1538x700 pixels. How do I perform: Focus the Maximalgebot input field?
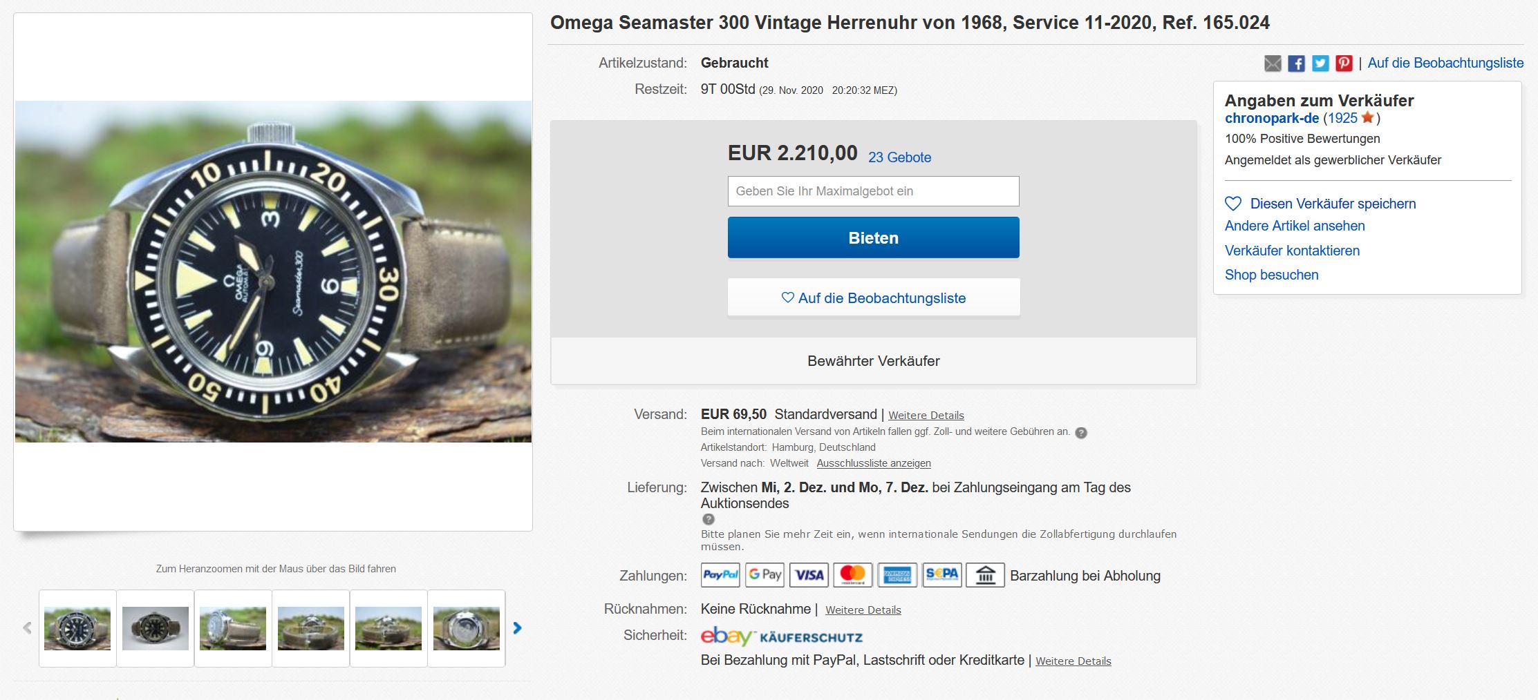tap(873, 191)
